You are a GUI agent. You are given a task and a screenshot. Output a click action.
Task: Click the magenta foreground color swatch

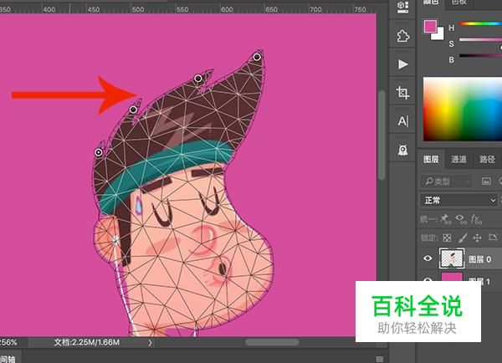pyautogui.click(x=430, y=26)
